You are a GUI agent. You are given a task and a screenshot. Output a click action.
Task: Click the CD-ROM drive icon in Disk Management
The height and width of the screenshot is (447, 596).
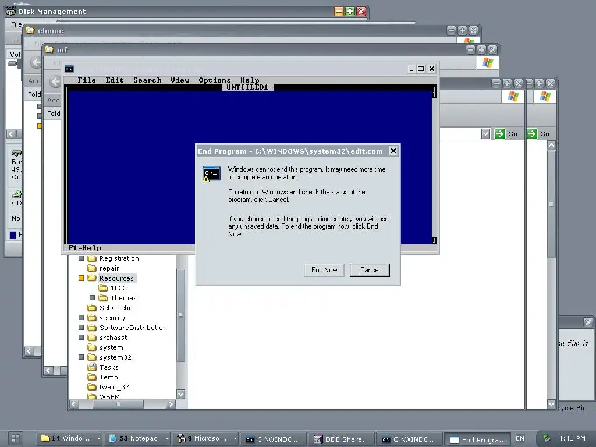click(x=17, y=194)
